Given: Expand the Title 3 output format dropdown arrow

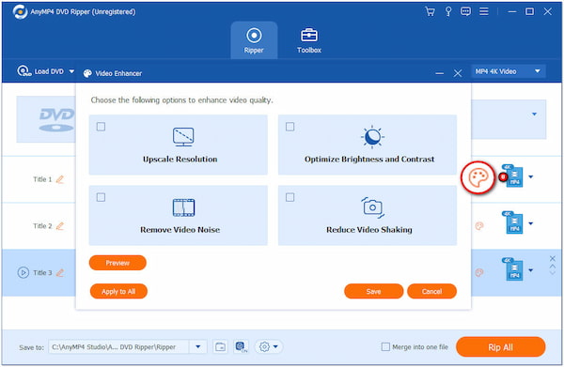Looking at the screenshot, I should click(x=530, y=270).
